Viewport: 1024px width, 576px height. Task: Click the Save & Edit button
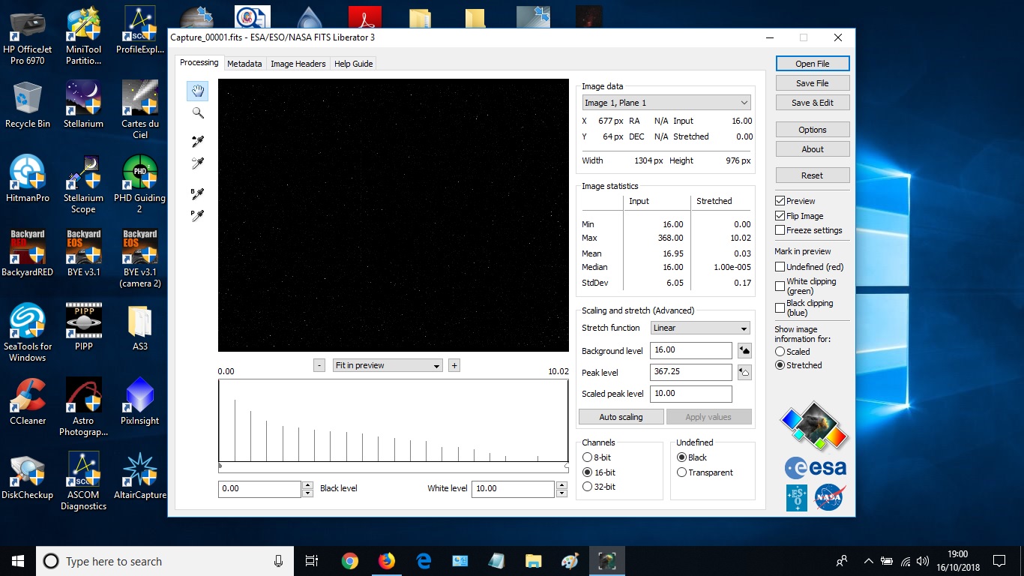click(813, 103)
